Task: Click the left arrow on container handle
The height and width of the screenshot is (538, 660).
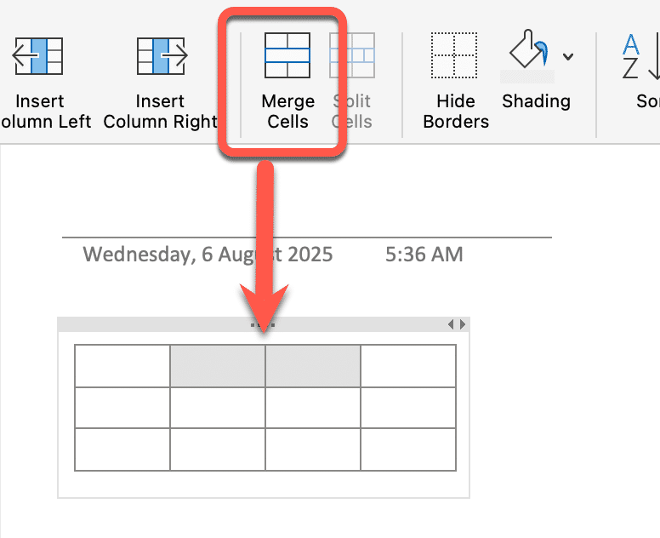Action: [451, 324]
